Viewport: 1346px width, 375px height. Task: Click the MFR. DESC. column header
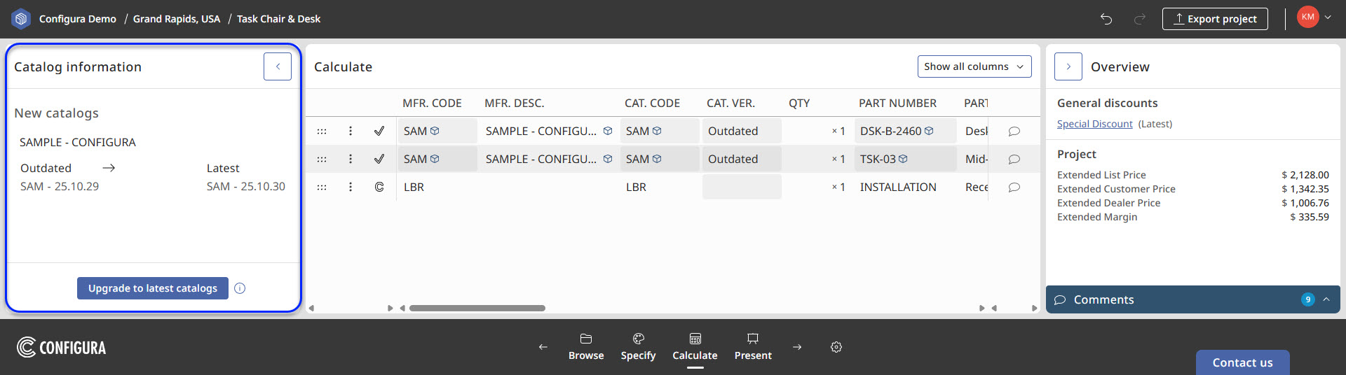pos(514,103)
